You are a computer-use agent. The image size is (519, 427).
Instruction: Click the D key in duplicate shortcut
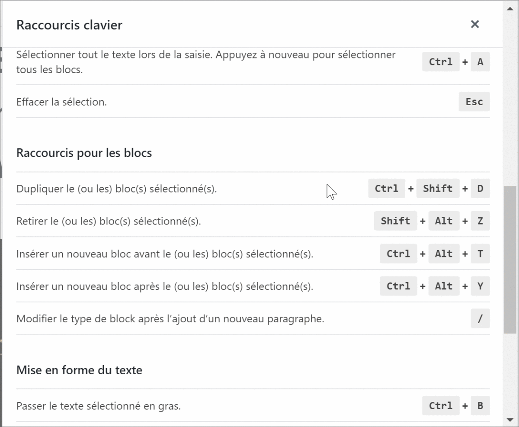point(480,189)
